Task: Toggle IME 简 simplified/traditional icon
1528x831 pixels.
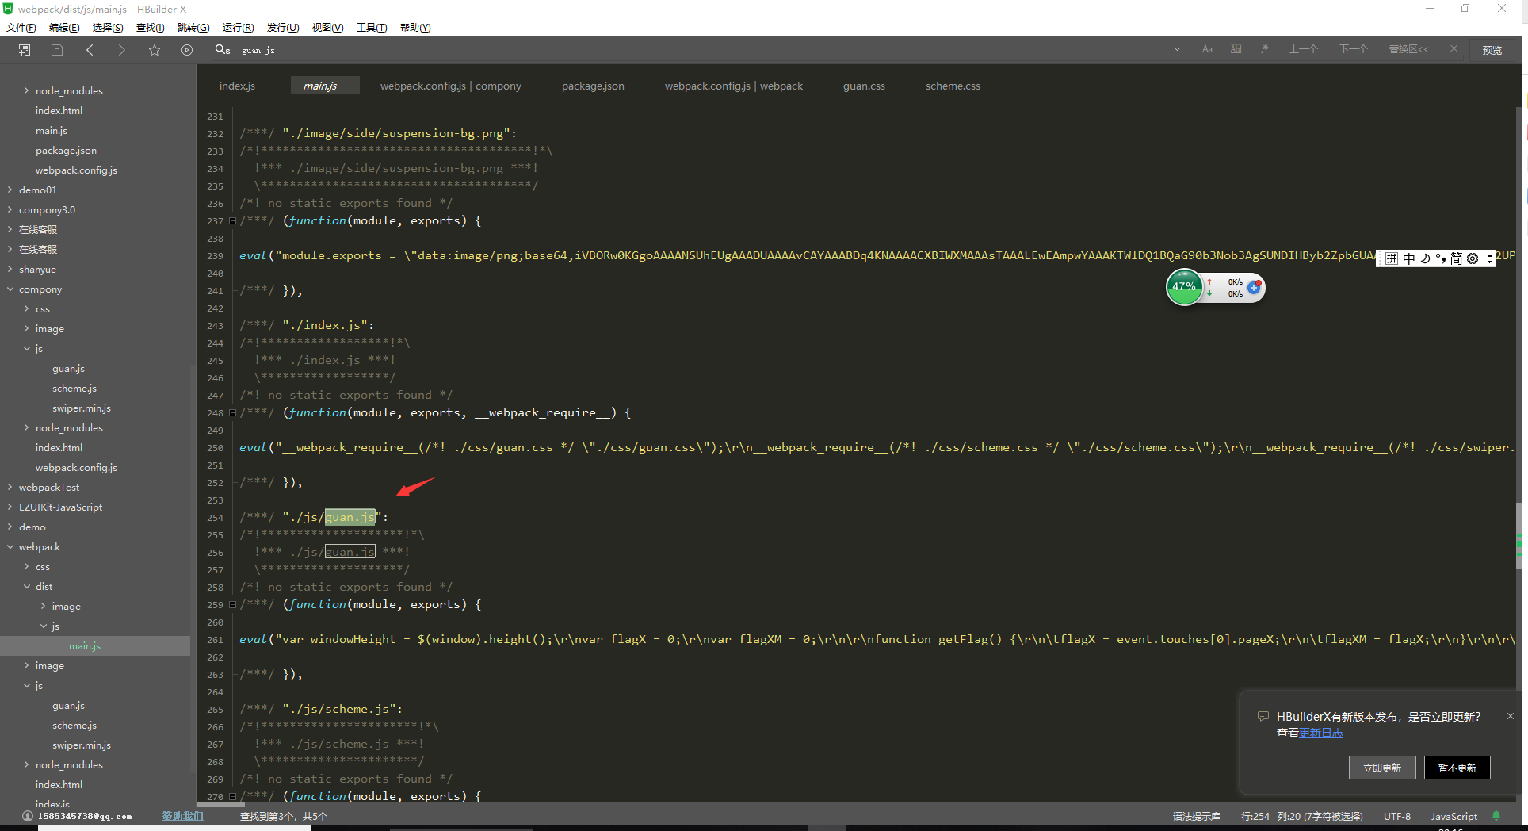Action: click(x=1456, y=258)
